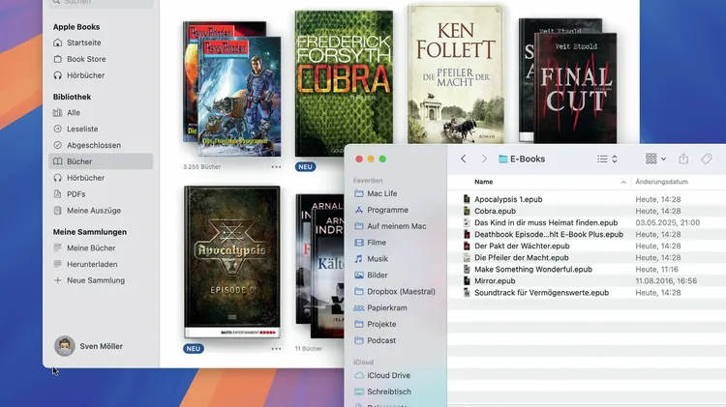Open more options under Apocalypsis book
726x407 pixels.
276,349
